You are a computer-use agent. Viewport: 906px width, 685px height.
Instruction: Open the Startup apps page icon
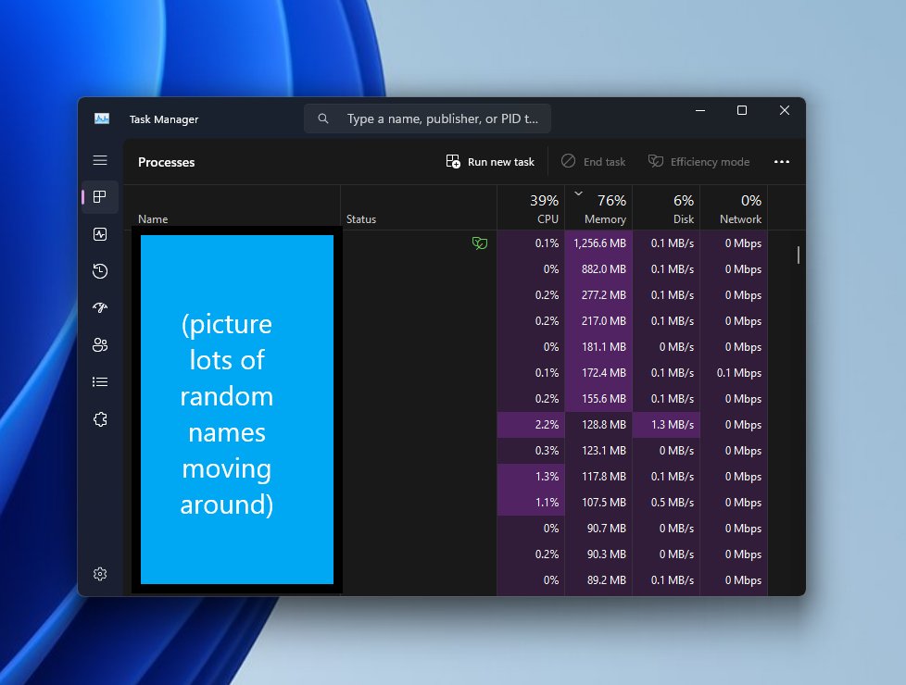100,308
